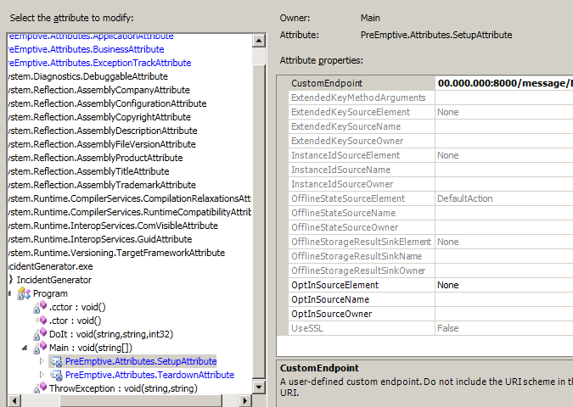The height and width of the screenshot is (407, 573).
Task: Select System.Diagnostics.DebuggableAttribute
Action: click(x=87, y=76)
